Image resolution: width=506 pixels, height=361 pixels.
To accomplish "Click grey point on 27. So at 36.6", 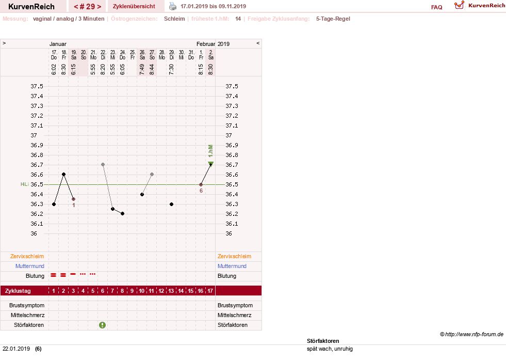I will (152, 174).
